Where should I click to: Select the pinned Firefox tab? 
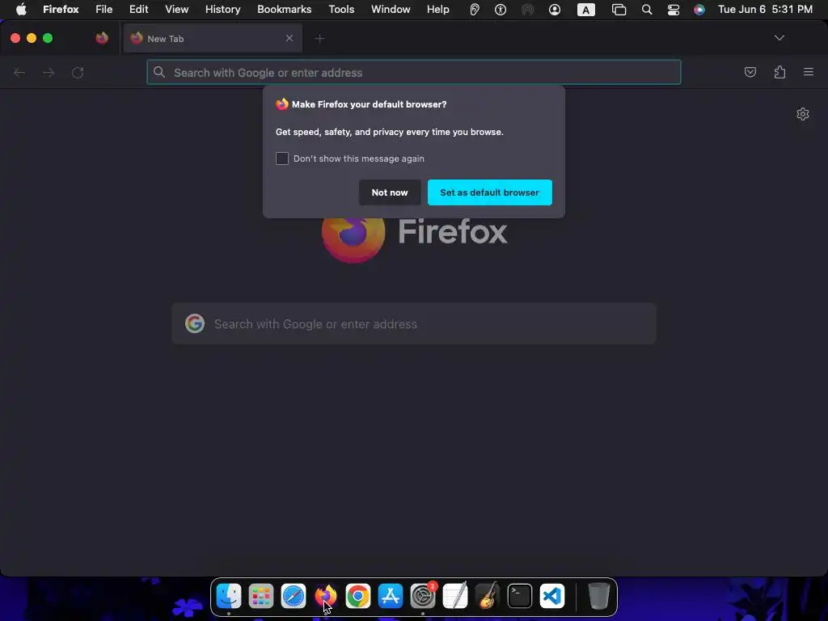point(102,38)
